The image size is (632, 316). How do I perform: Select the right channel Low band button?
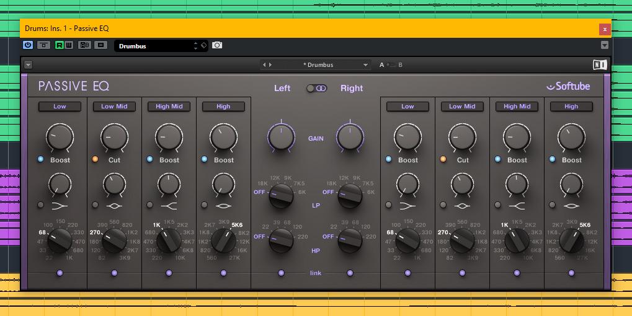tap(407, 107)
